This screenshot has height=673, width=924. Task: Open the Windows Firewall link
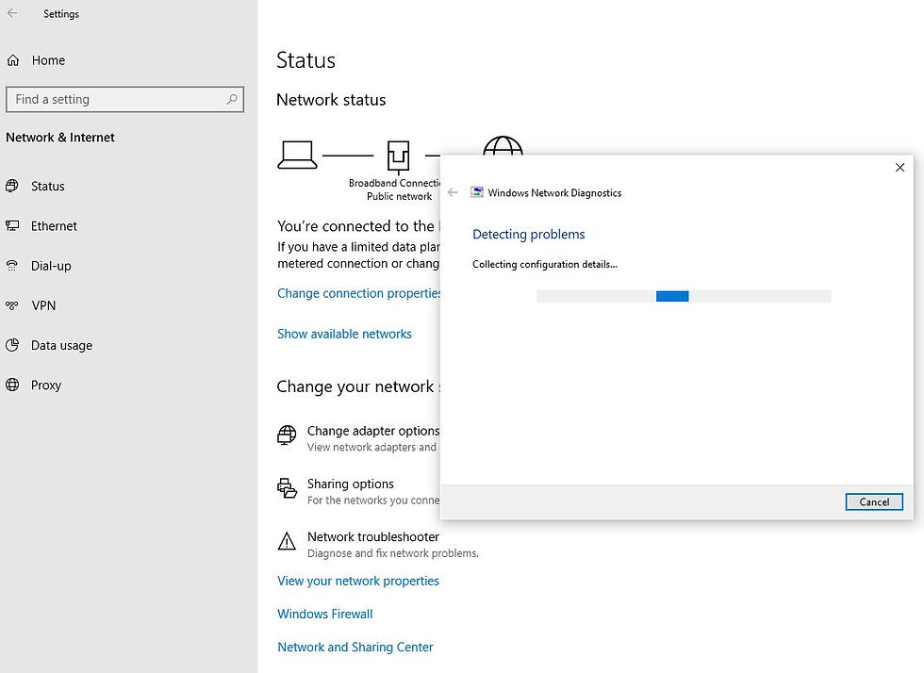[324, 614]
